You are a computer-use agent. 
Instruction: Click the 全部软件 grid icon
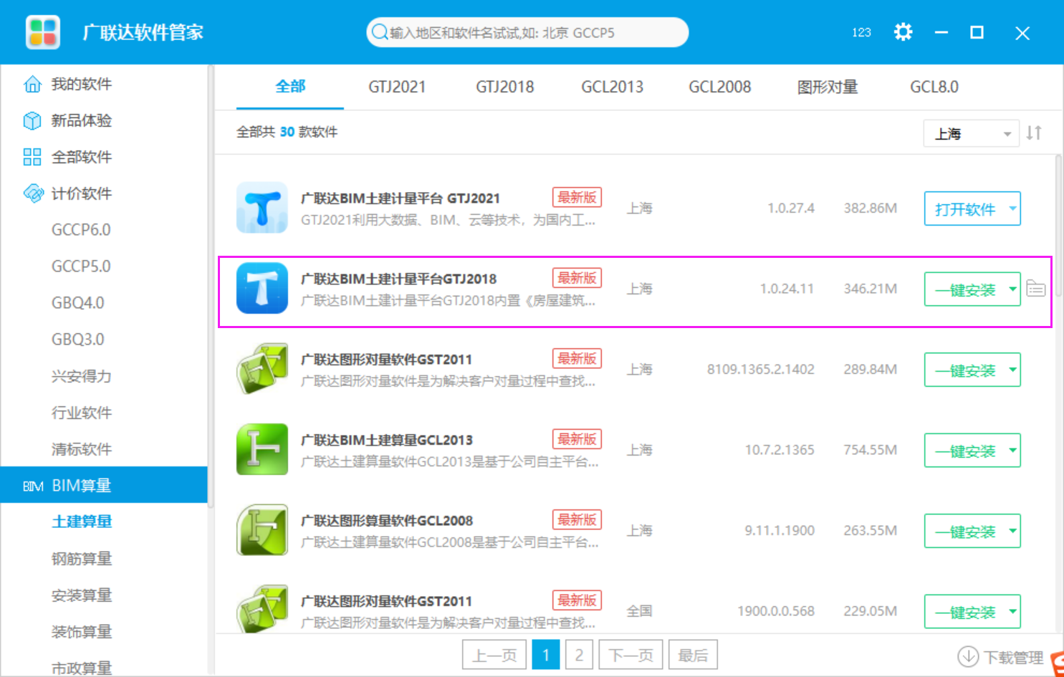coord(32,157)
